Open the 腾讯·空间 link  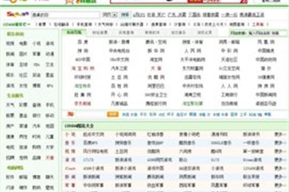[156, 42]
